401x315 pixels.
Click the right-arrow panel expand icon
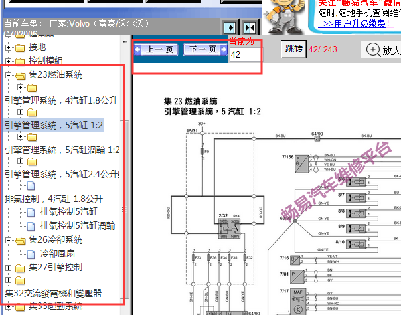pos(230,27)
